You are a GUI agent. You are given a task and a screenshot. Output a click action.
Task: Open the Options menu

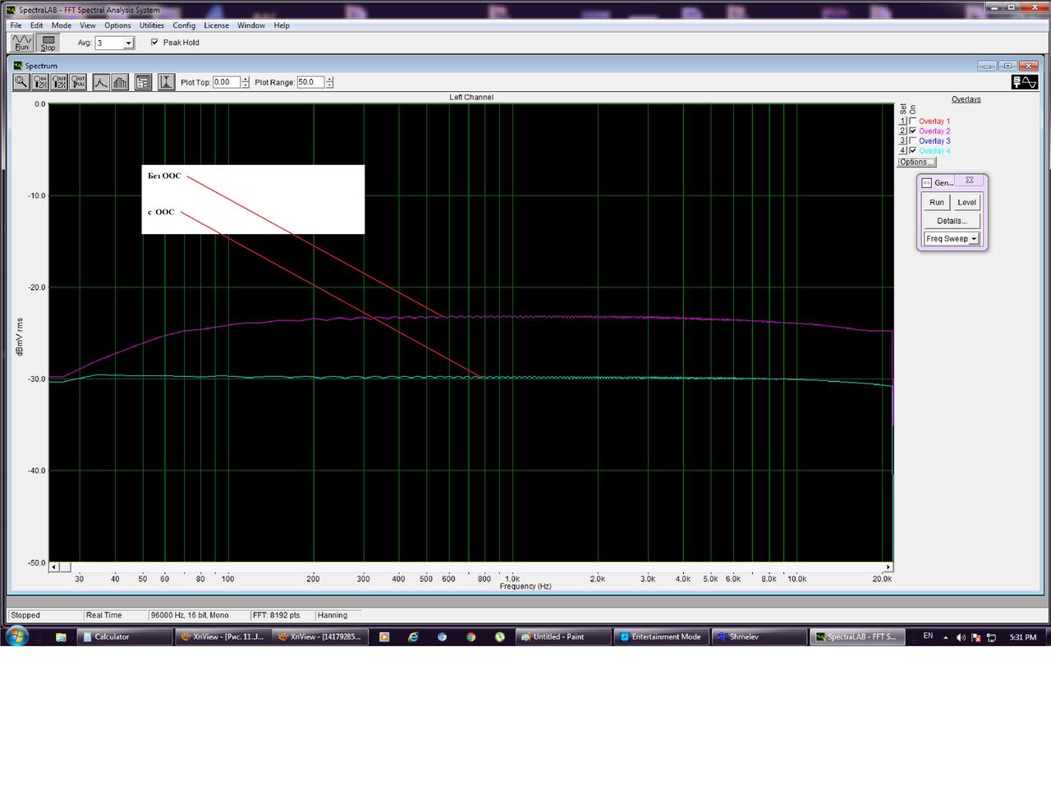pyautogui.click(x=117, y=25)
